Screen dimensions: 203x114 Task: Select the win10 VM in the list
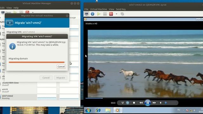(40, 91)
